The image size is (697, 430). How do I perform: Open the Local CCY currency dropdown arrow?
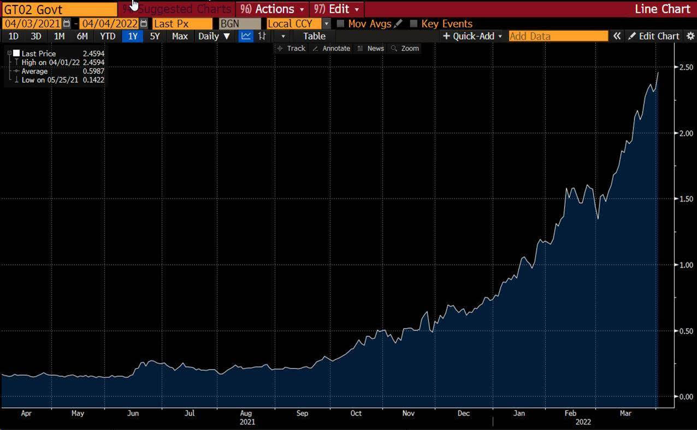click(327, 23)
